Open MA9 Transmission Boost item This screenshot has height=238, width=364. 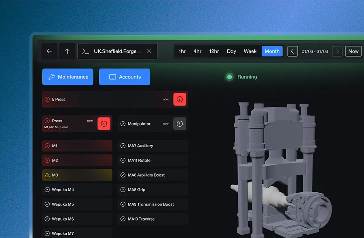point(153,204)
